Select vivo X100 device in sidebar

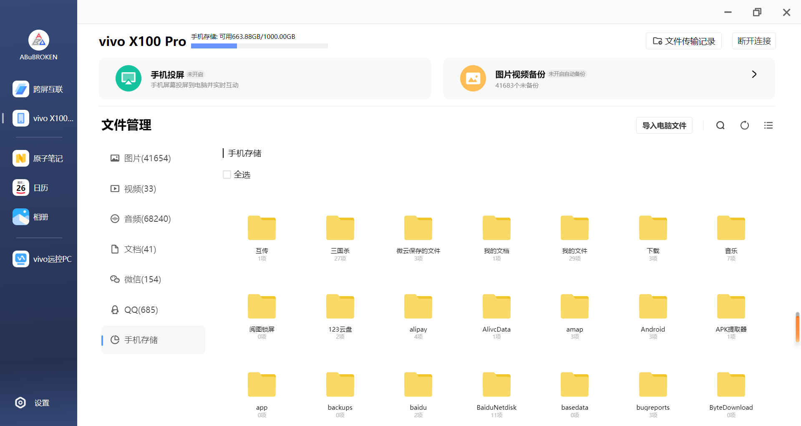pyautogui.click(x=43, y=118)
